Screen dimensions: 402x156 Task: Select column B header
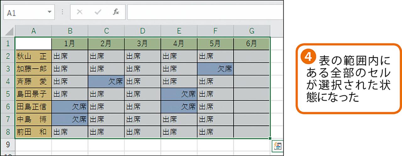click(x=70, y=31)
